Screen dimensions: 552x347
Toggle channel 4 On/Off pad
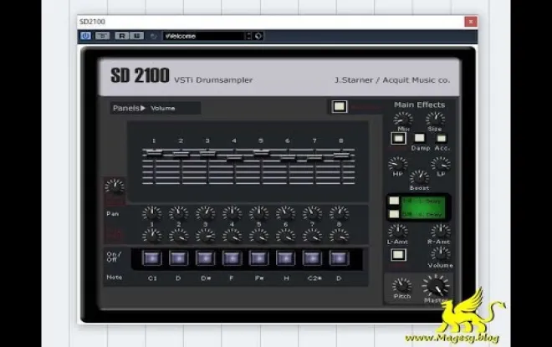(232, 258)
